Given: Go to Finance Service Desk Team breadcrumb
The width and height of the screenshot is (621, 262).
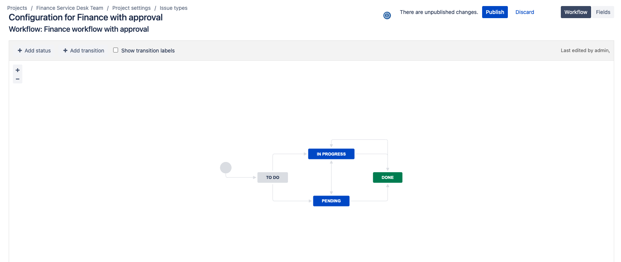Looking at the screenshot, I should tap(70, 8).
